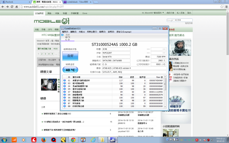Click the blue status dot for attribute 09
The height and width of the screenshot is (143, 229).
[x=65, y=95]
